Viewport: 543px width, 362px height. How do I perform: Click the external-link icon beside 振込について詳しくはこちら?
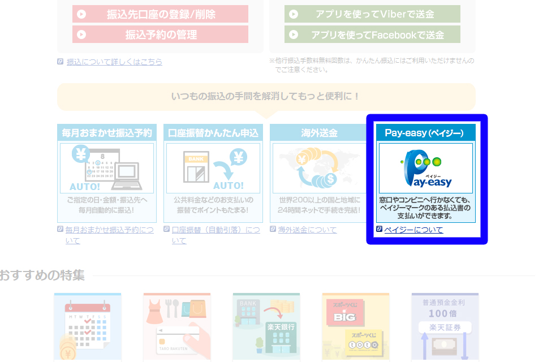[61, 61]
